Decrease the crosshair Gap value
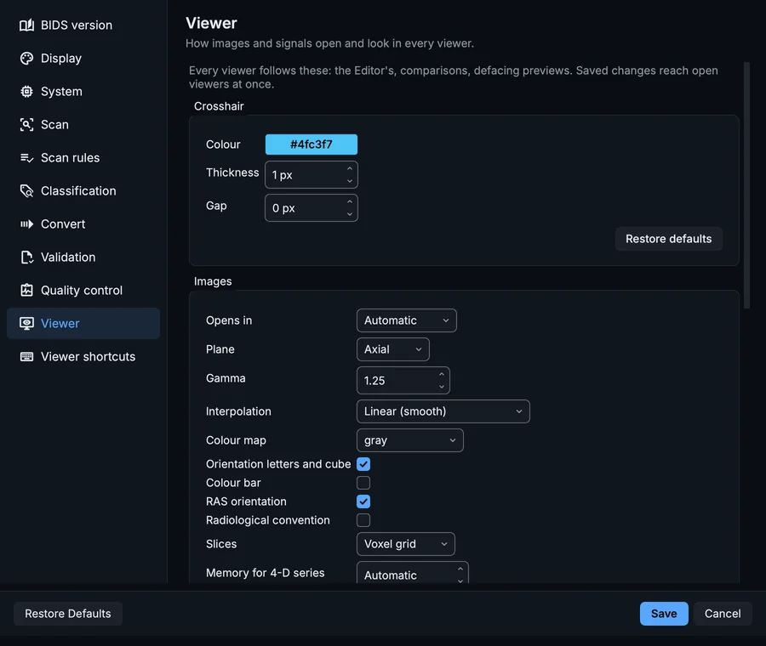 [x=350, y=214]
